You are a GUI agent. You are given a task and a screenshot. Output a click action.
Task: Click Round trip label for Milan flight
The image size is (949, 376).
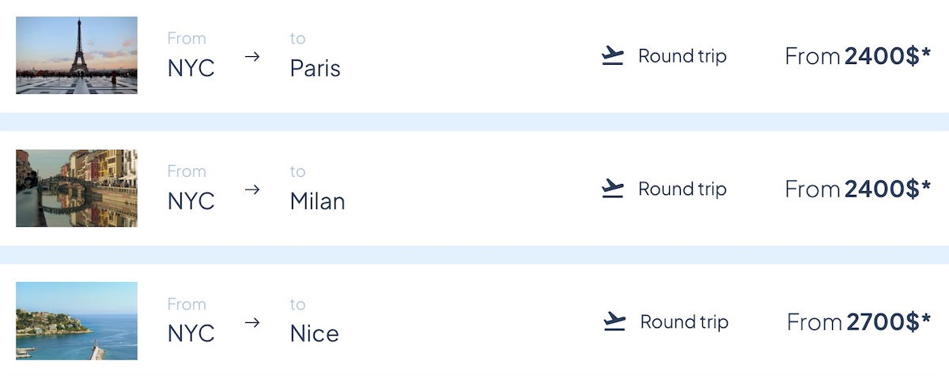(682, 189)
